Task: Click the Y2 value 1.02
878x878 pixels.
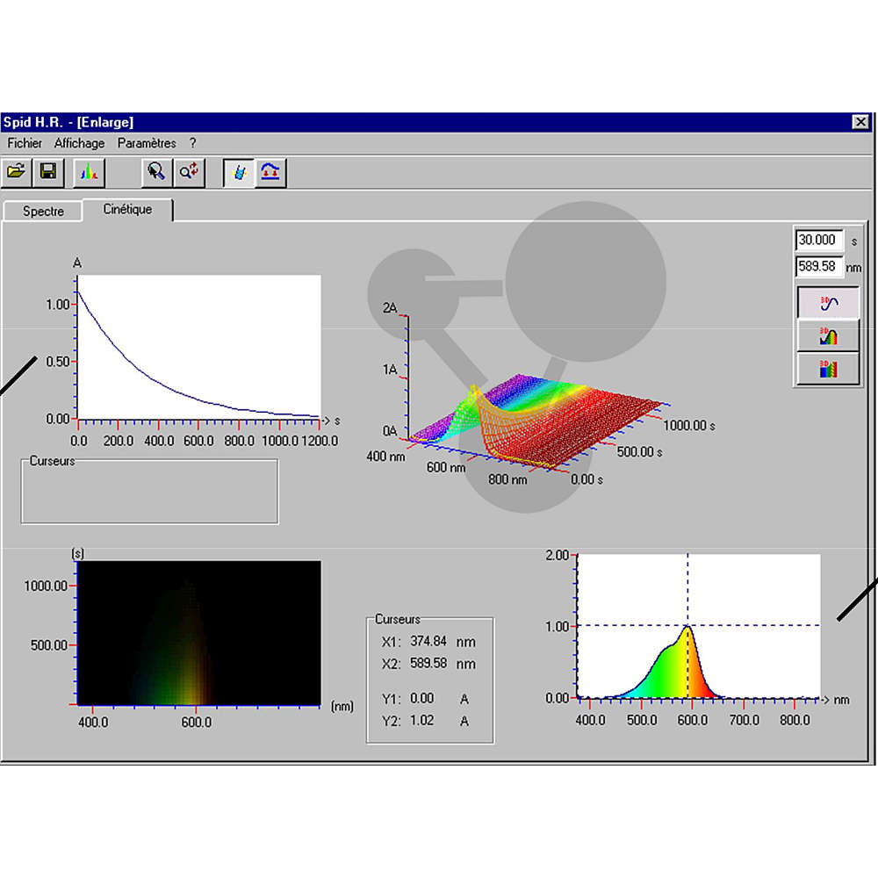Action: [x=421, y=721]
